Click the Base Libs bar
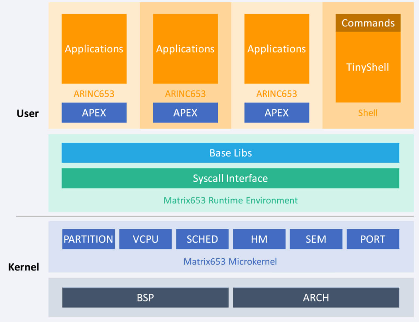Viewport: 419px width, 322px height. 230,153
